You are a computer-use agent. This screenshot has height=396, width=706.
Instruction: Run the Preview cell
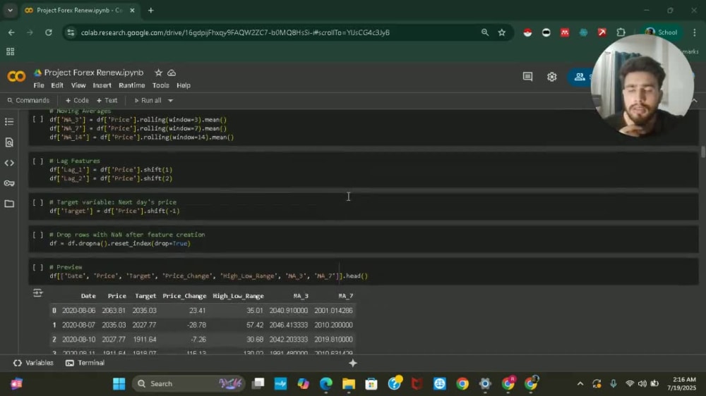coord(38,267)
